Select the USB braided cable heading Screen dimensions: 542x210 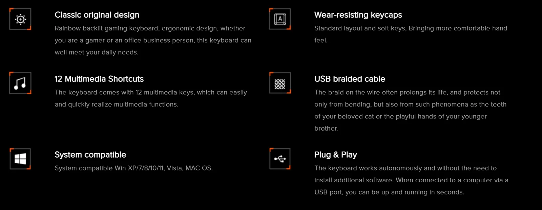pos(350,79)
